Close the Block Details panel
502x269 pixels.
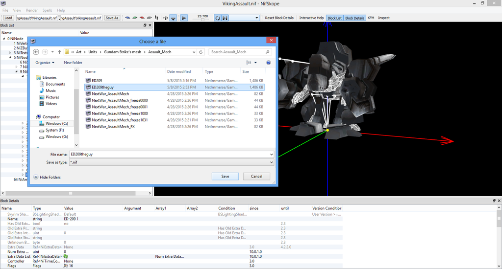pyautogui.click(x=499, y=201)
